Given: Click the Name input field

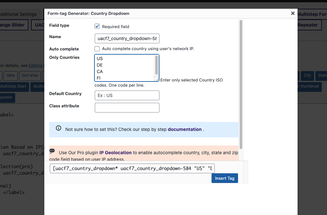Looking at the screenshot, I should [x=127, y=38].
